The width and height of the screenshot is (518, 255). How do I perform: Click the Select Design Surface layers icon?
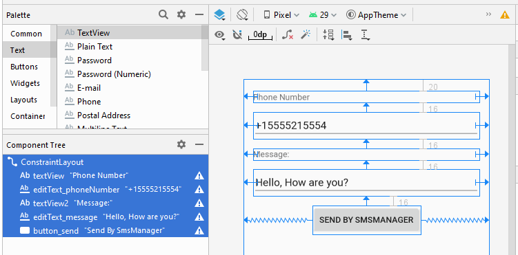[219, 15]
